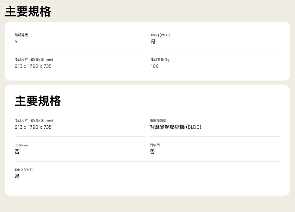This screenshot has width=295, height=212.
Task: Select the energy rating value 5
Action: pos(16,42)
